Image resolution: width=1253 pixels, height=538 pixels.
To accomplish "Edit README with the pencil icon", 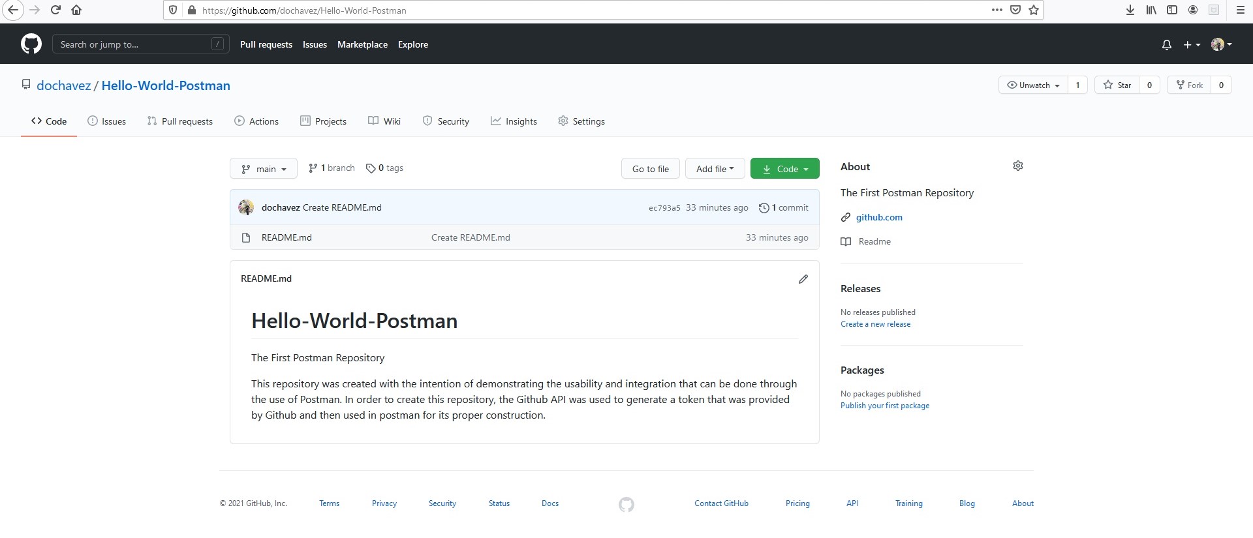I will pos(803,279).
